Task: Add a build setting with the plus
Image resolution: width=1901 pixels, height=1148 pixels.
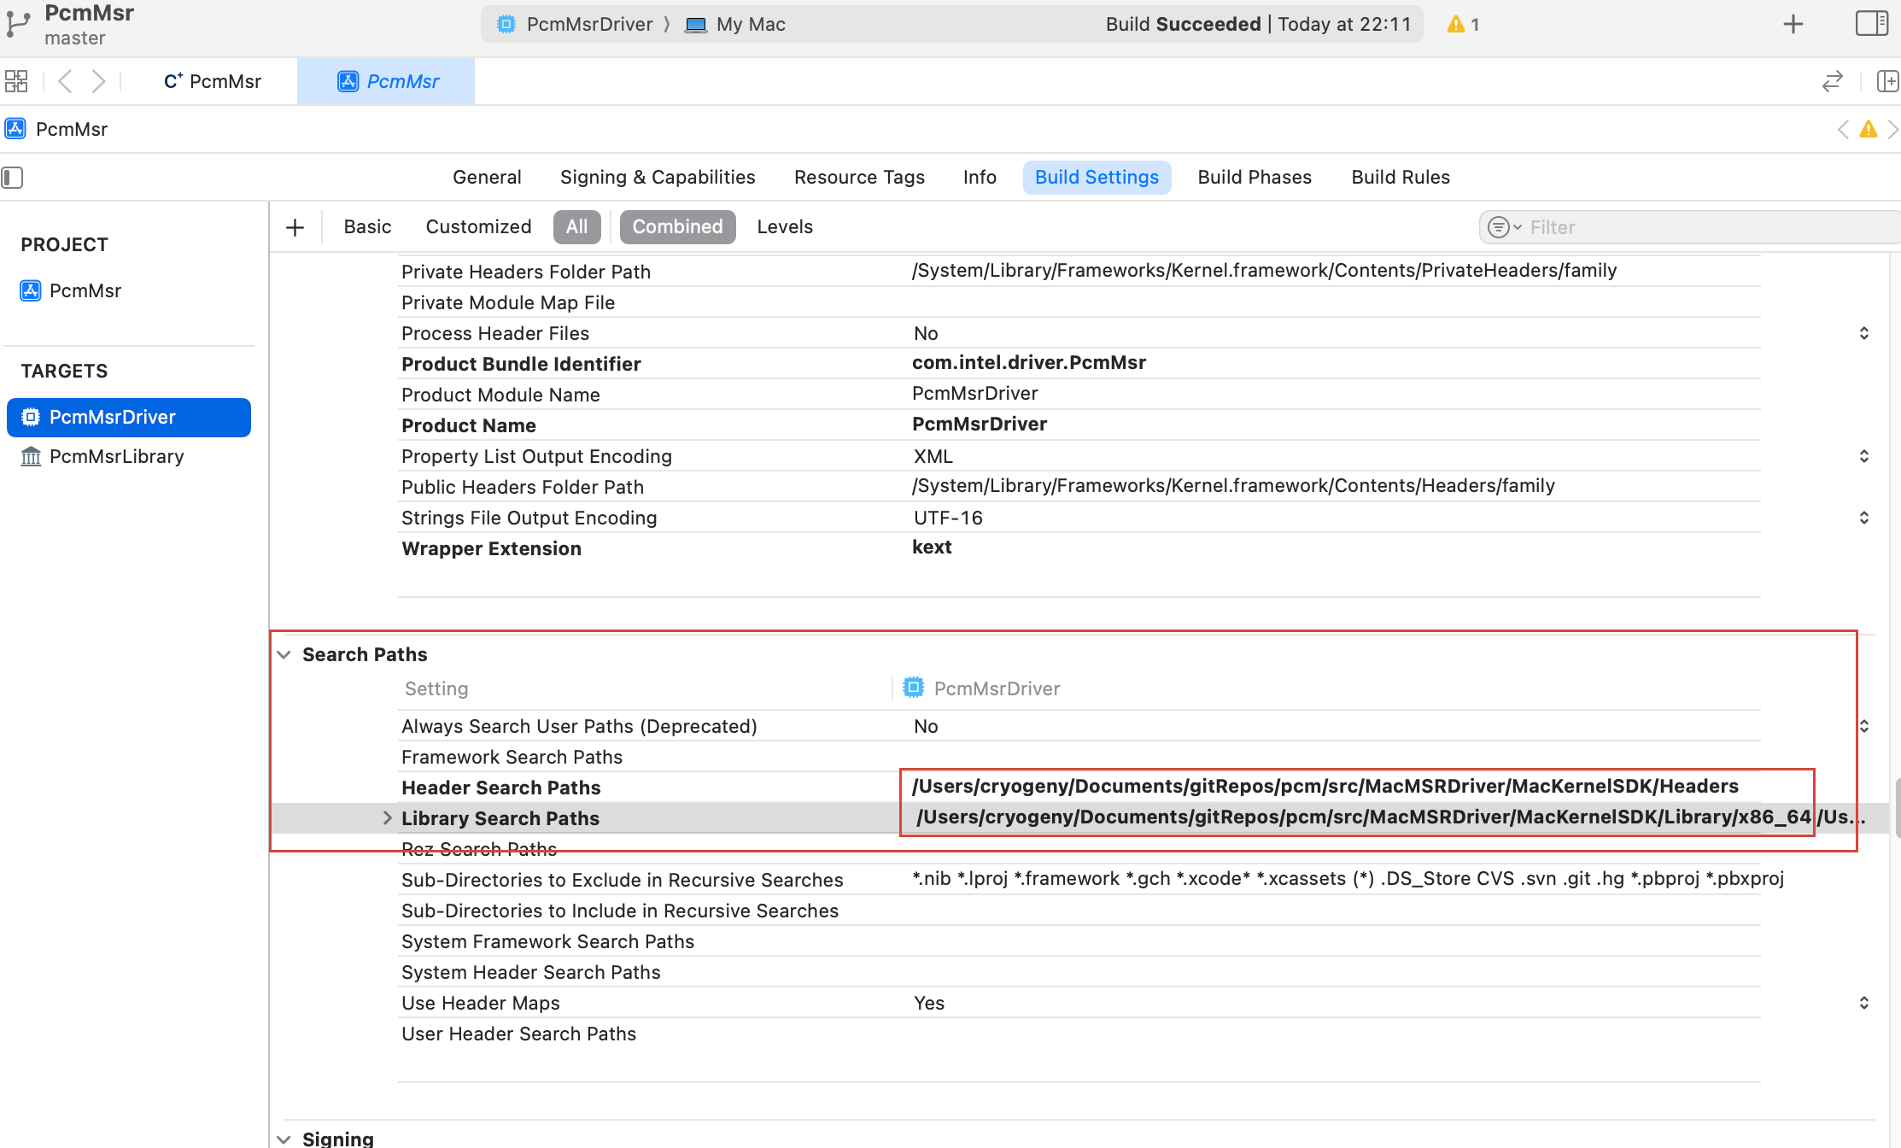Action: [295, 227]
